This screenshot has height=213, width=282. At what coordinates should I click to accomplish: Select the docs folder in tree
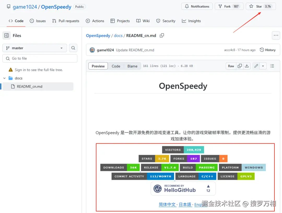pos(19,78)
